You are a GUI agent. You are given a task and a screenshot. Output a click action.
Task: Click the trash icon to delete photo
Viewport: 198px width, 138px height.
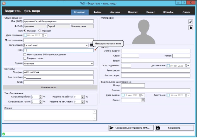[x=190, y=28]
